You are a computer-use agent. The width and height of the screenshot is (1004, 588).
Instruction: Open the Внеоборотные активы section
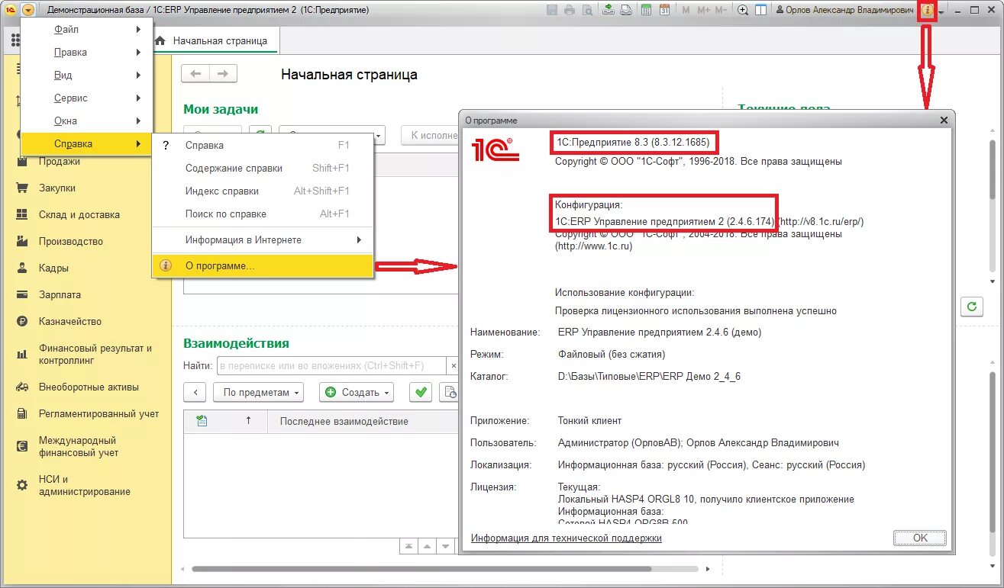click(89, 387)
